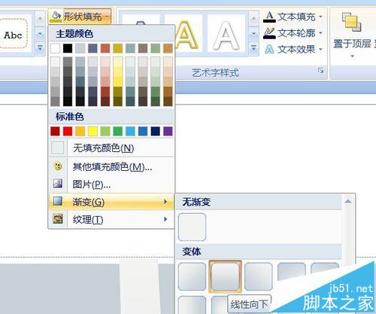Pick the slate blue theme color swatch
Screen dimensions: 376x314
pyautogui.click(x=92, y=48)
